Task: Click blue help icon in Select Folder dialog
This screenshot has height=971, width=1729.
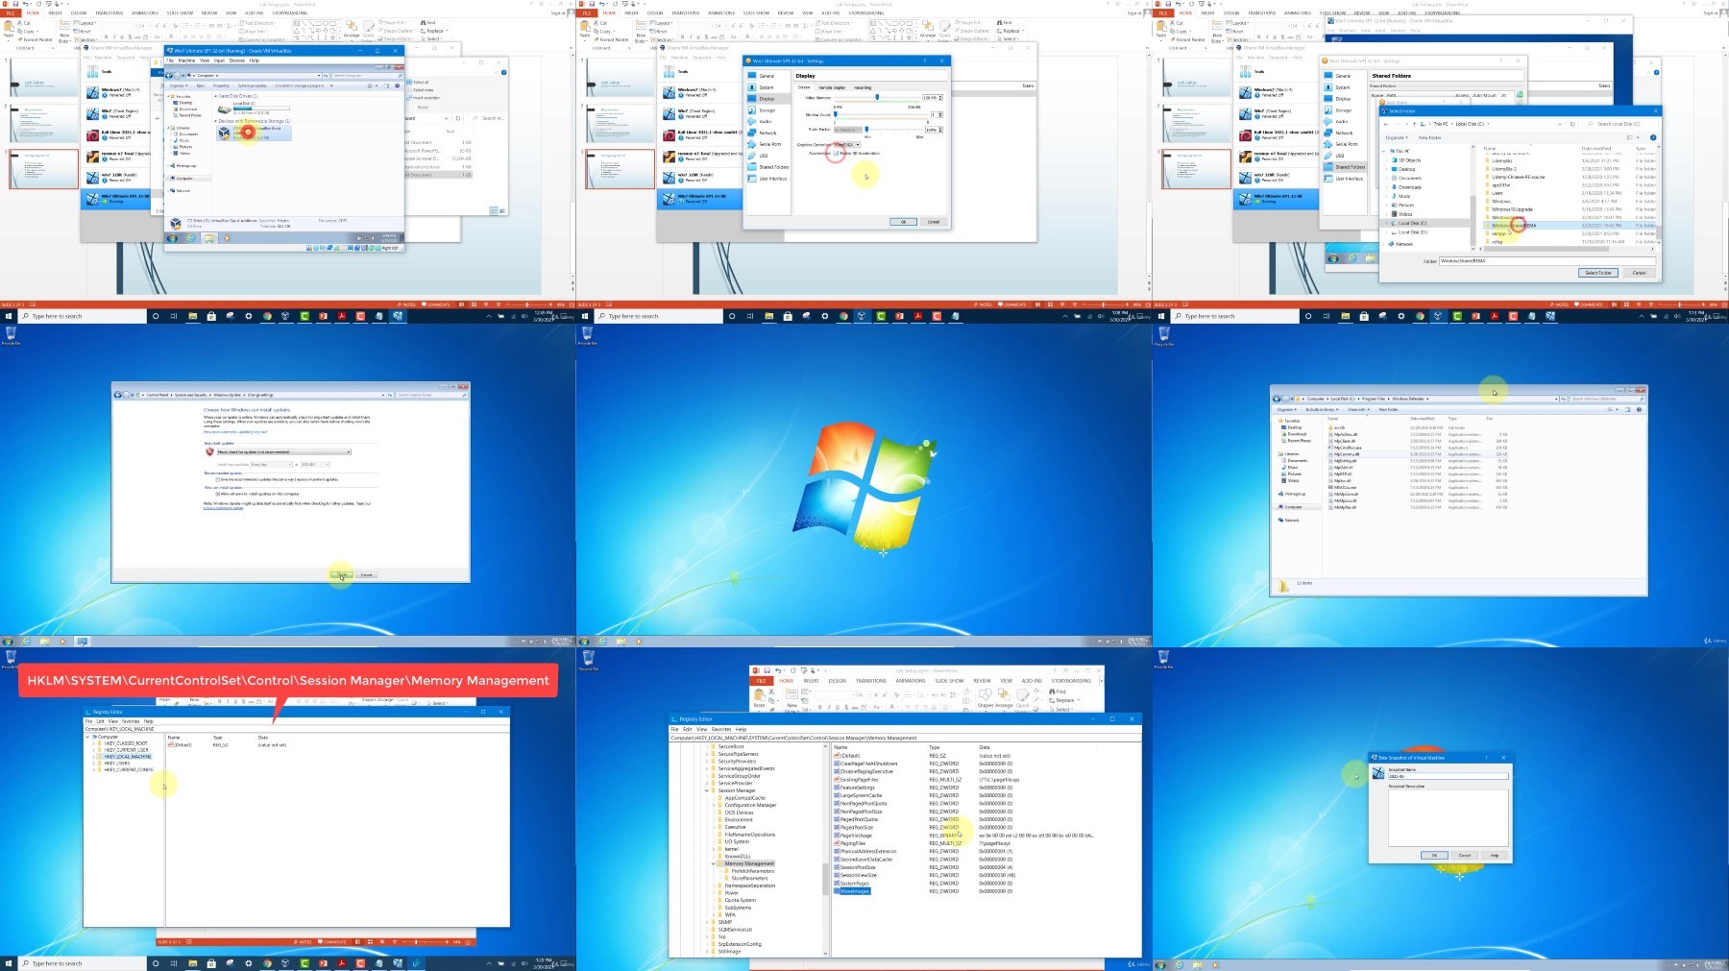Action: (x=1653, y=137)
